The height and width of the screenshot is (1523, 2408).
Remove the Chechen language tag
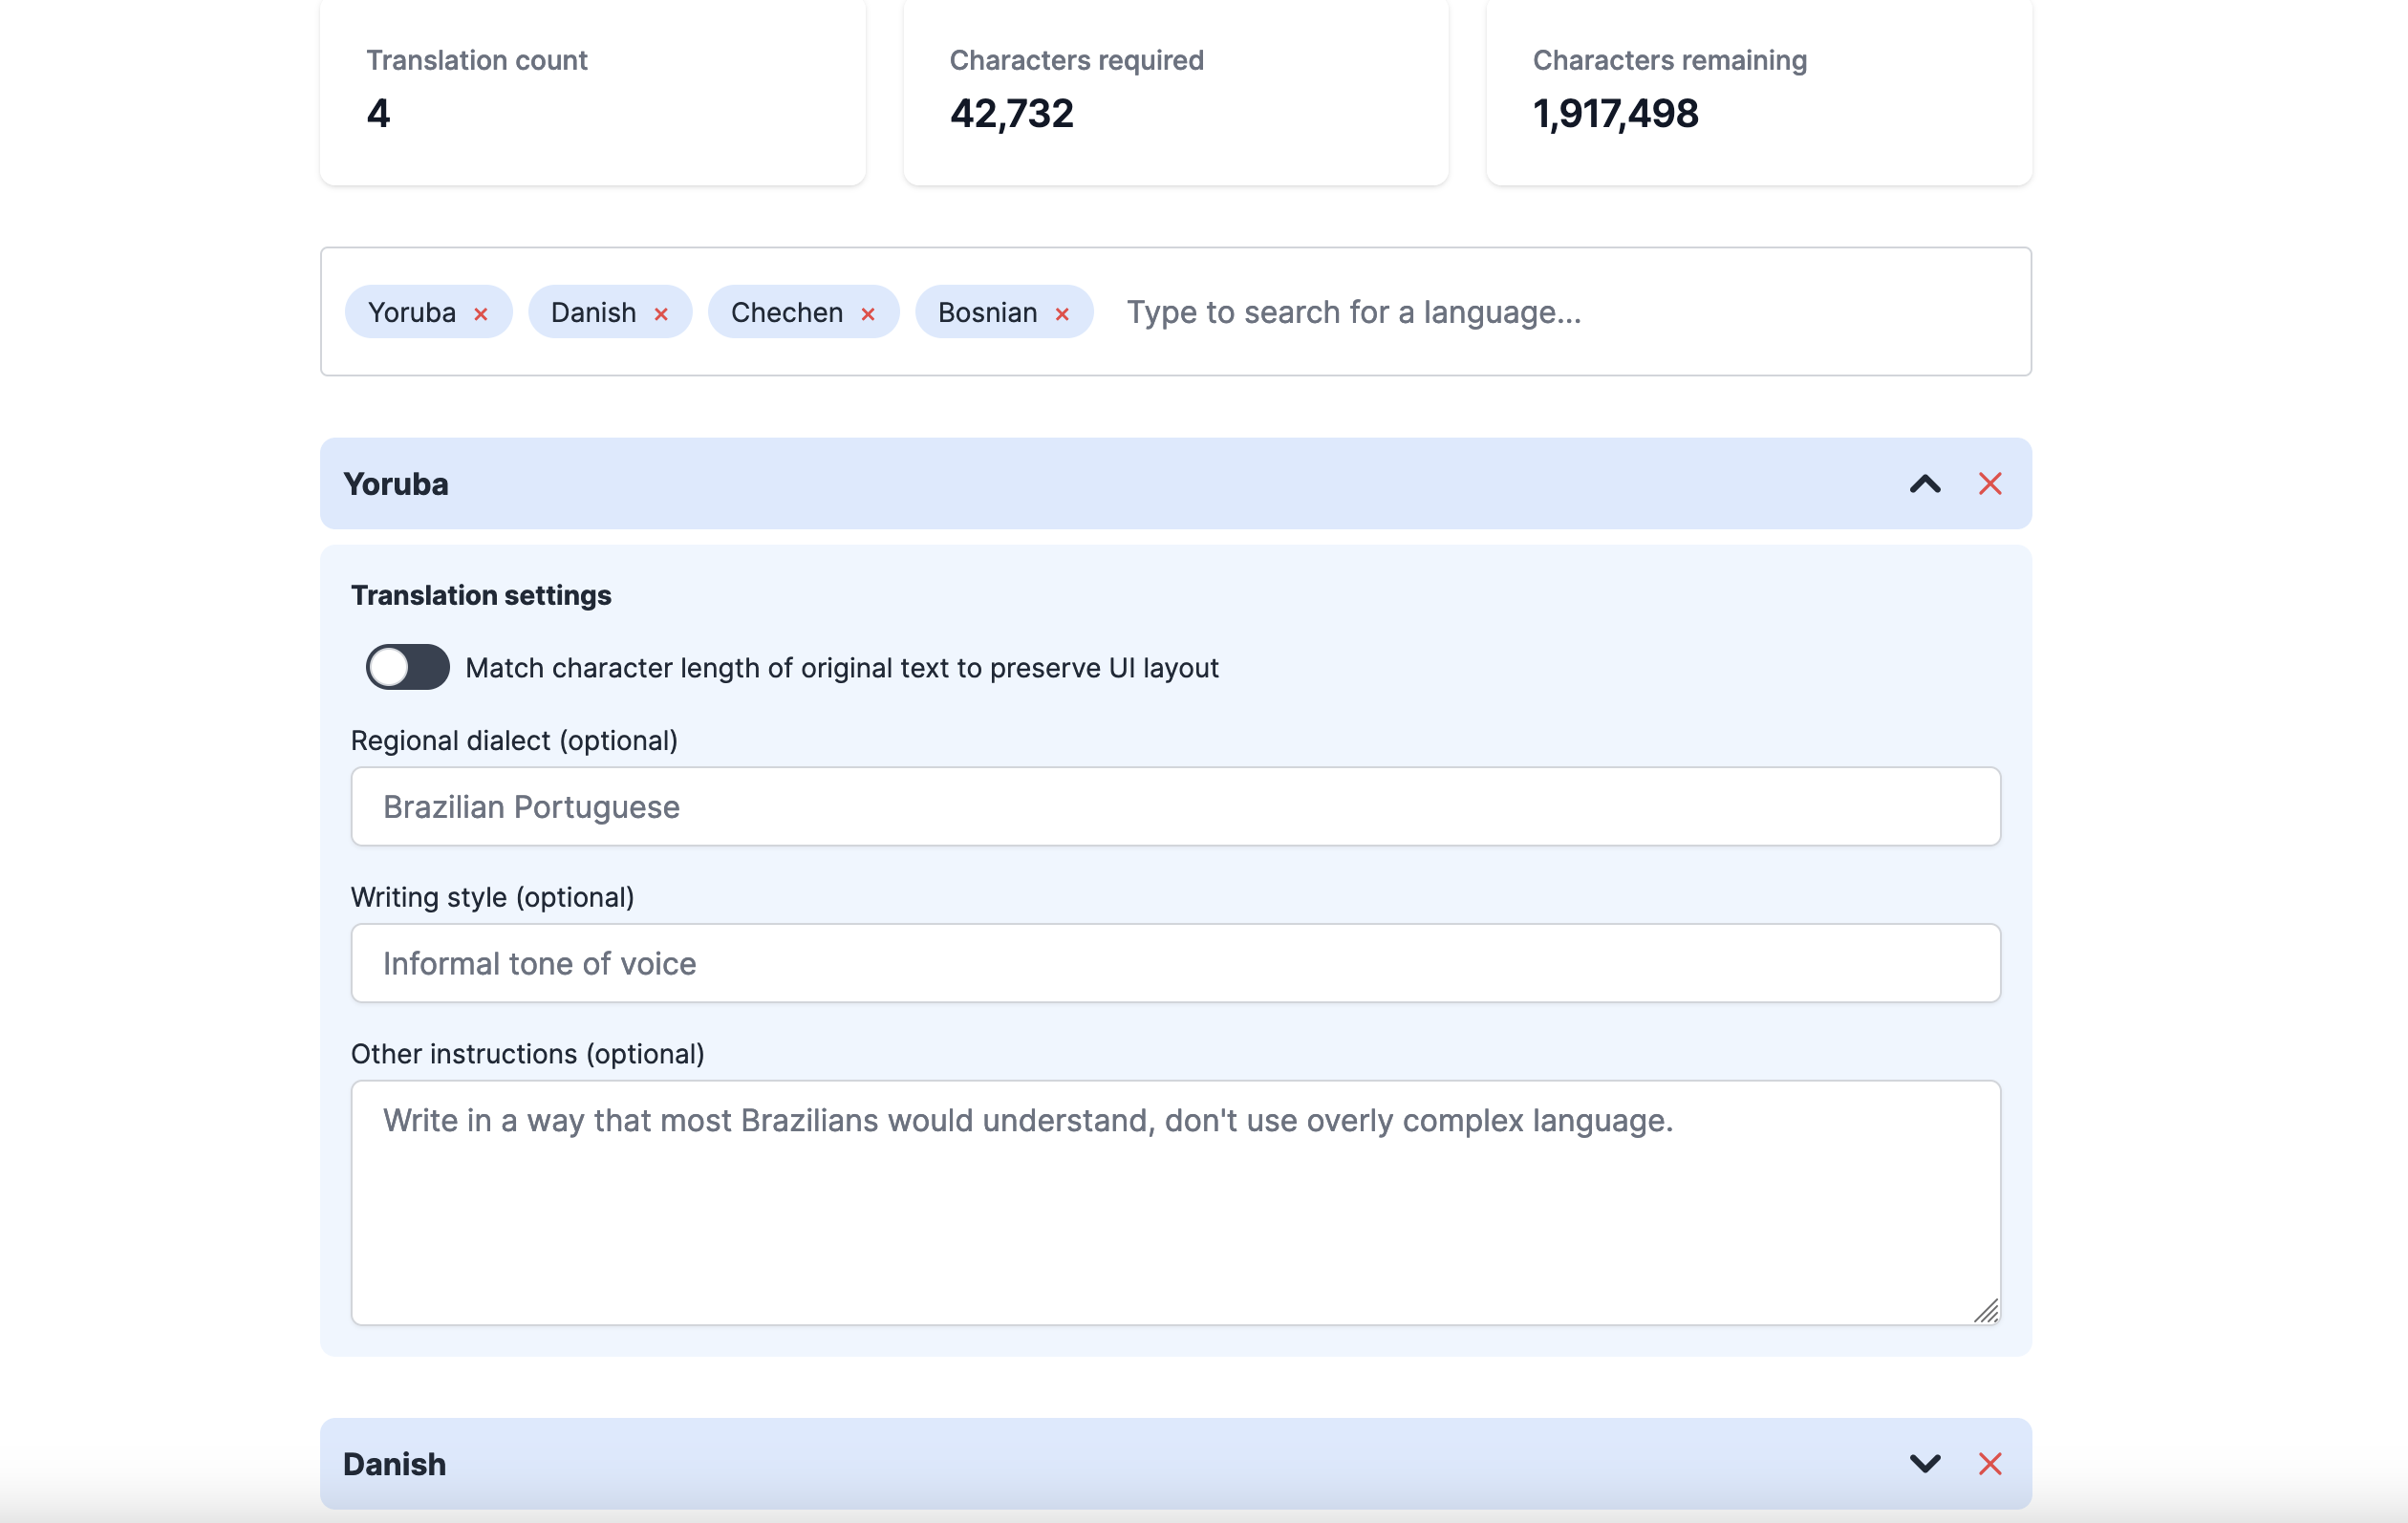(868, 314)
